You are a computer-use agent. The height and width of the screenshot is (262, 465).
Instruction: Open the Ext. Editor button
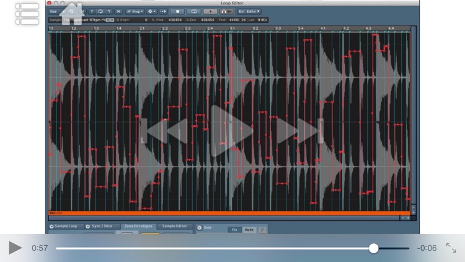[249, 12]
